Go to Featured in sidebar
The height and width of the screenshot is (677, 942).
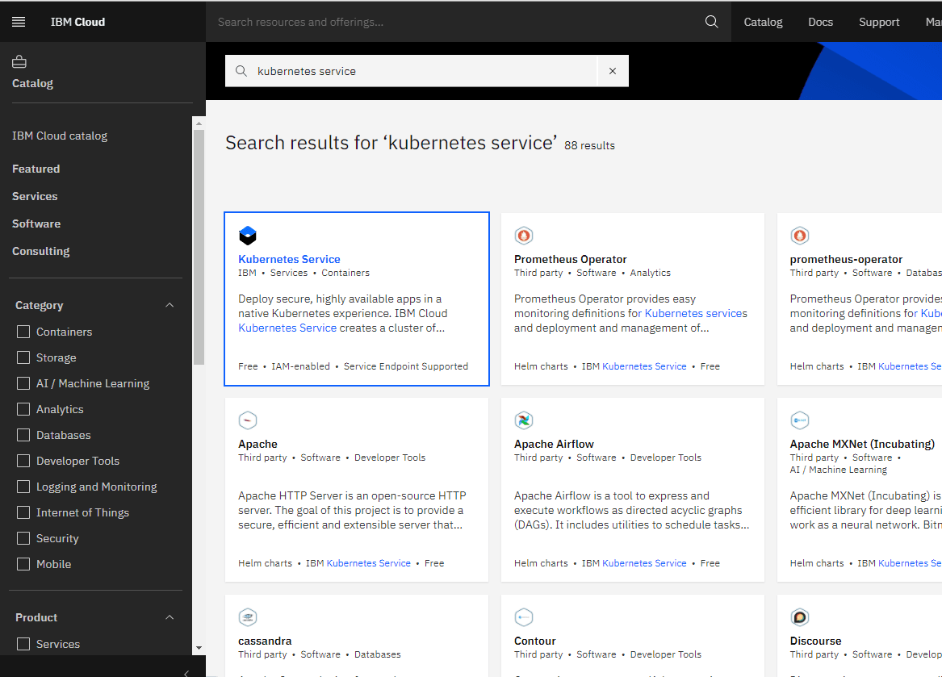pyautogui.click(x=36, y=169)
